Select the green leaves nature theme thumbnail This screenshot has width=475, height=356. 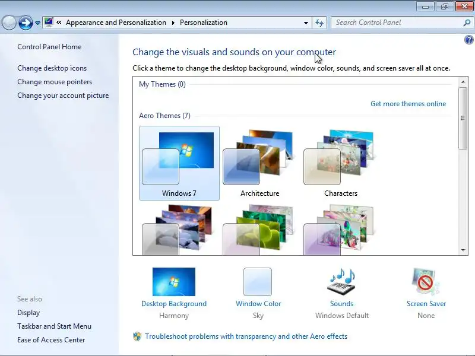[x=259, y=230]
